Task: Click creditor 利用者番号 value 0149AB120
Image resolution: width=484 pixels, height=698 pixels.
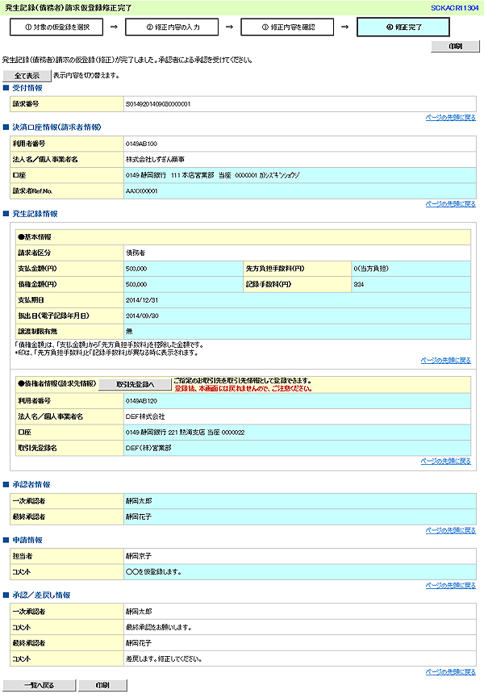Action: pyautogui.click(x=141, y=401)
